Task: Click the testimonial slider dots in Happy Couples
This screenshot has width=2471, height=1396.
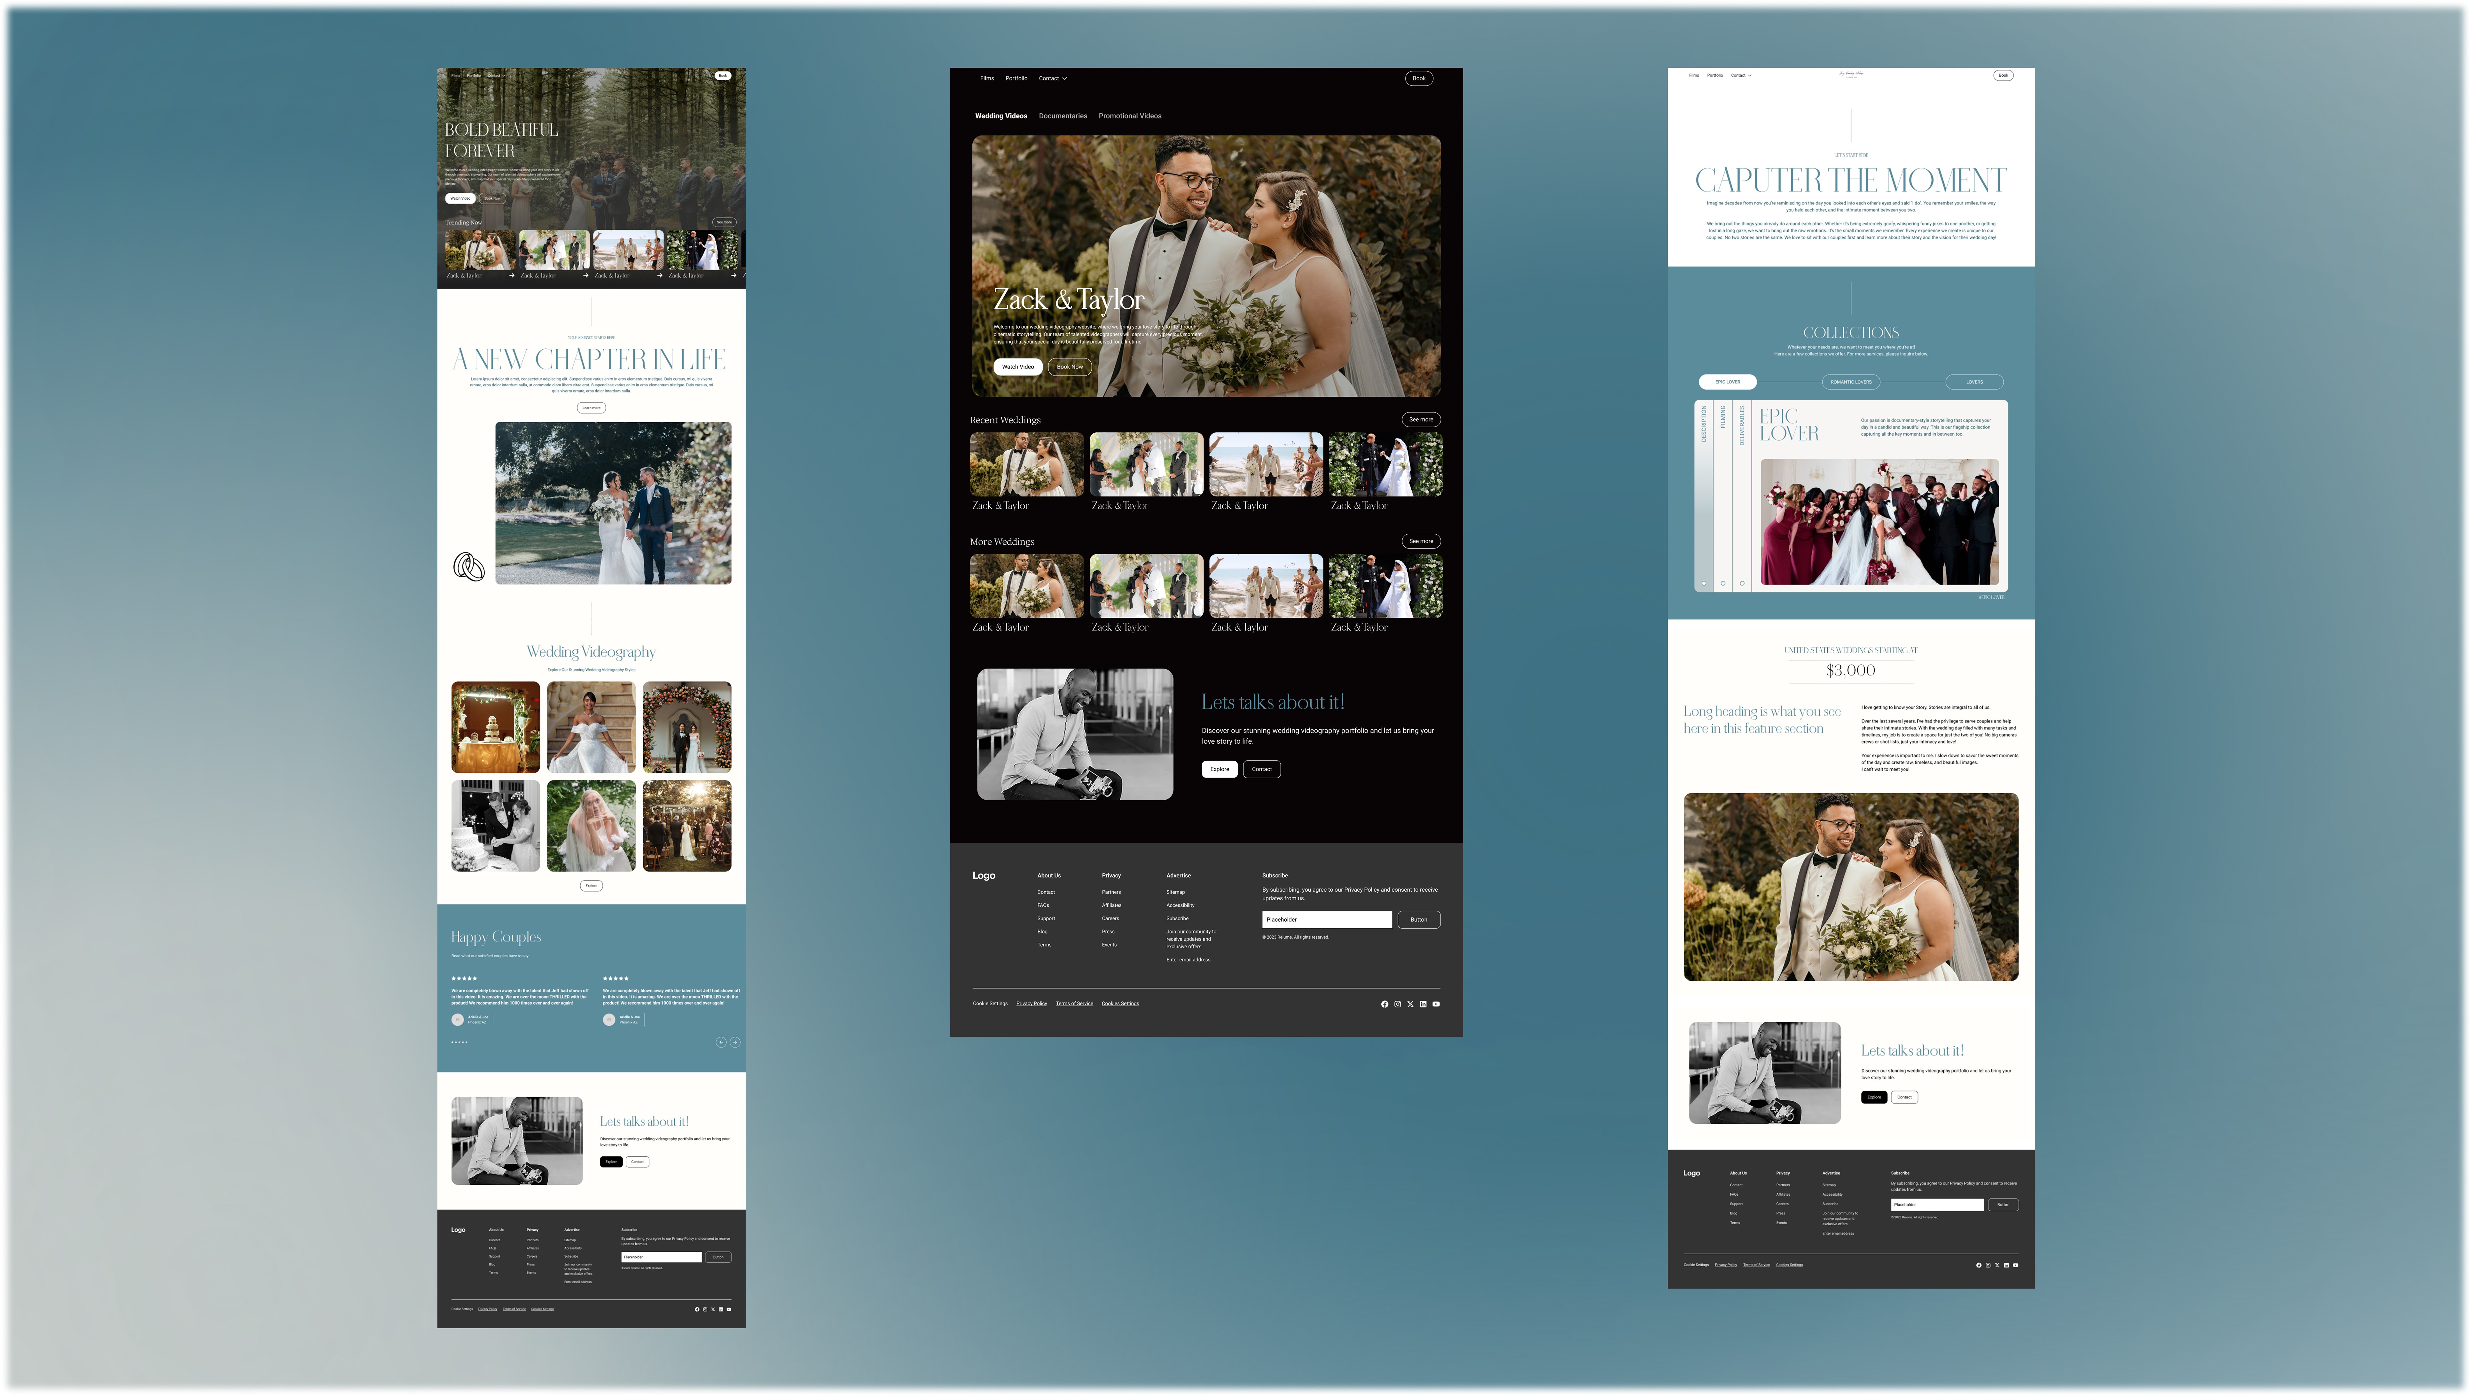Action: pyautogui.click(x=459, y=1042)
